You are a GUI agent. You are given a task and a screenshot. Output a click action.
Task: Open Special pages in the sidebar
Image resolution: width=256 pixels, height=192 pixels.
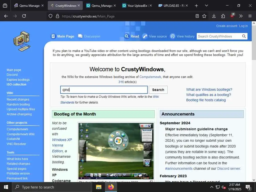(x=16, y=169)
